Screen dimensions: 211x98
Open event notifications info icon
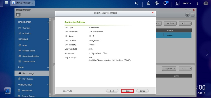(x=165, y=3)
